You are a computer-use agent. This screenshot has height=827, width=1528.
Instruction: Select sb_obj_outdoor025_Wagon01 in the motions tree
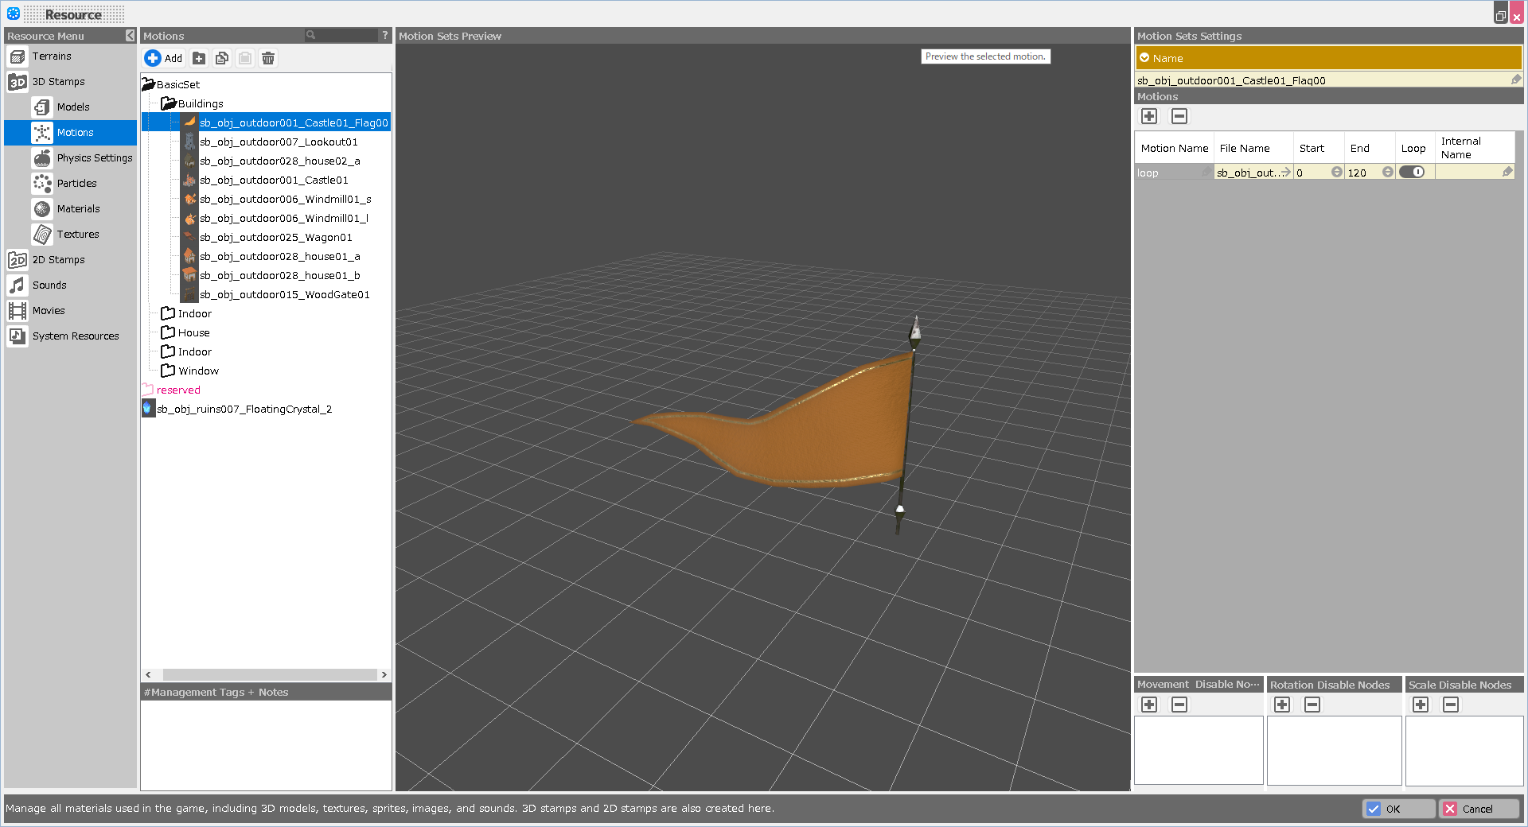coord(275,238)
